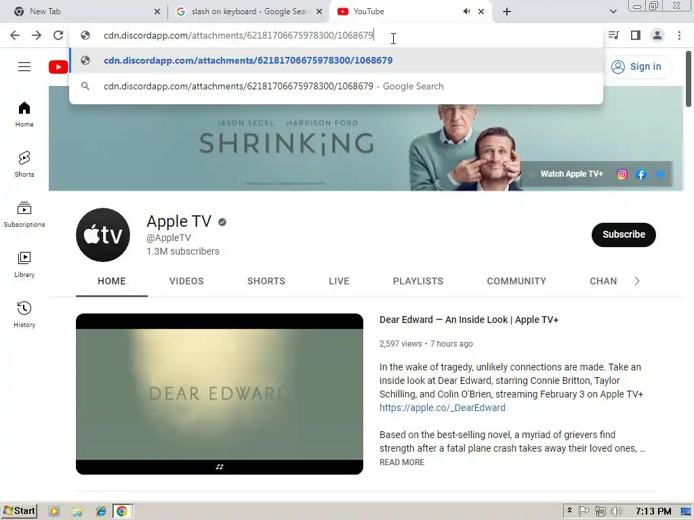The image size is (694, 520).
Task: Open network icon in system tray
Action: [x=600, y=512]
